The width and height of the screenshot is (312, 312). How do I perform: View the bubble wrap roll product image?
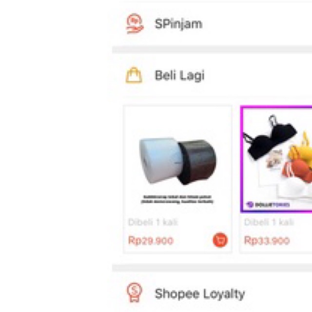click(177, 161)
